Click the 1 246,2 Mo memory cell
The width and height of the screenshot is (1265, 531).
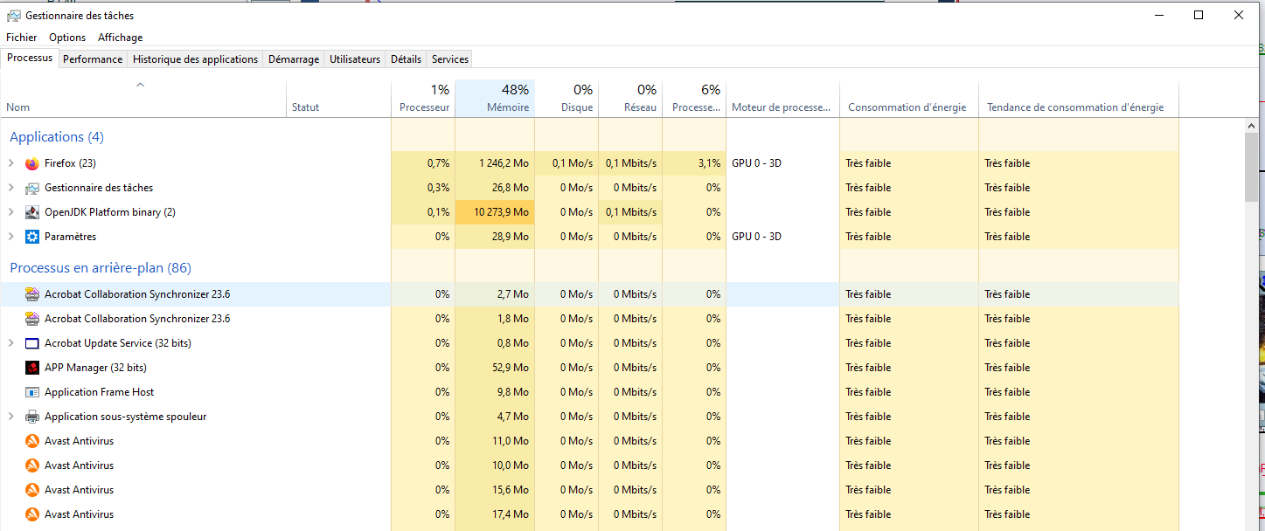tap(495, 163)
